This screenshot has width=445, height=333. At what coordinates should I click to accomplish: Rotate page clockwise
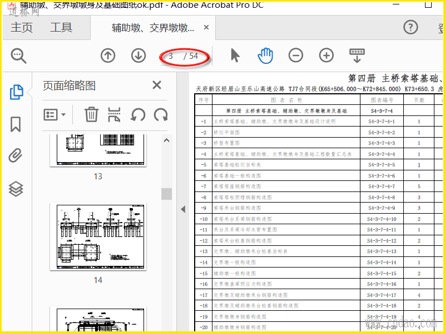[161, 115]
